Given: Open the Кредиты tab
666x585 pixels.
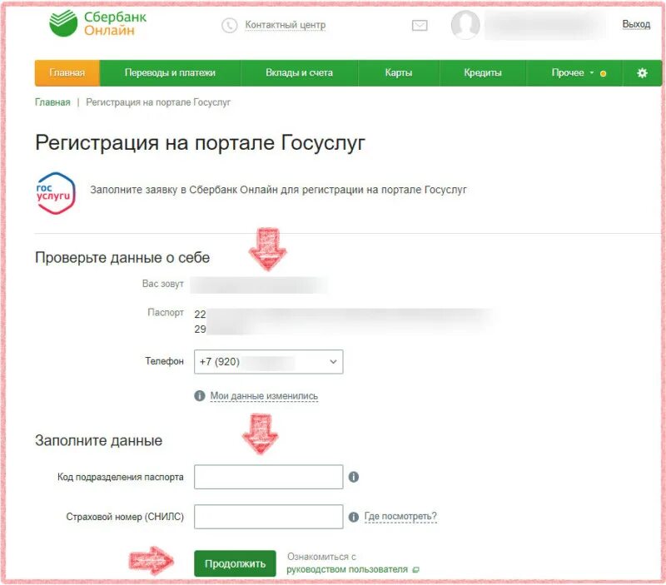Looking at the screenshot, I should [483, 73].
